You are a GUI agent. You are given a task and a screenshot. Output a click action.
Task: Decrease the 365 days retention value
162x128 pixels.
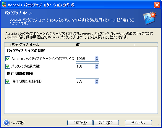[x=97, y=83]
